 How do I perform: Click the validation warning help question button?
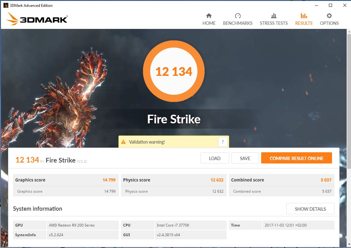coord(223,142)
